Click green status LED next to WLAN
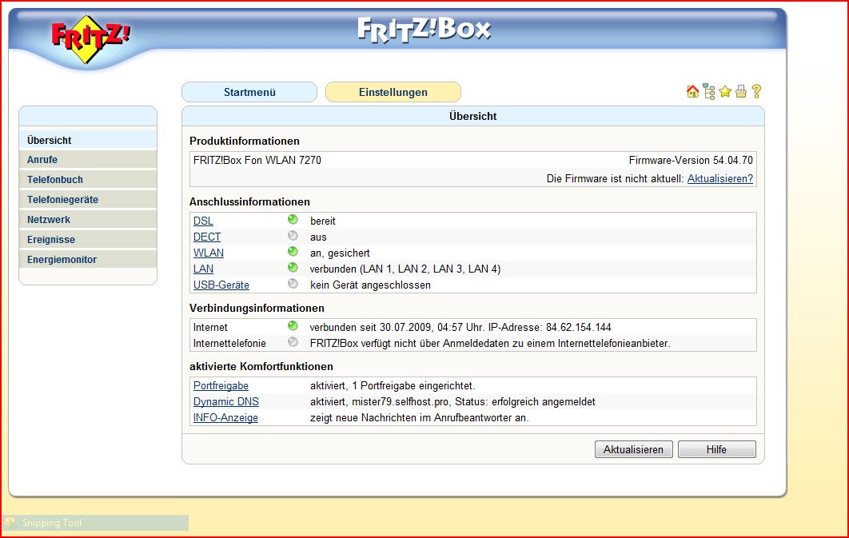 click(x=293, y=252)
